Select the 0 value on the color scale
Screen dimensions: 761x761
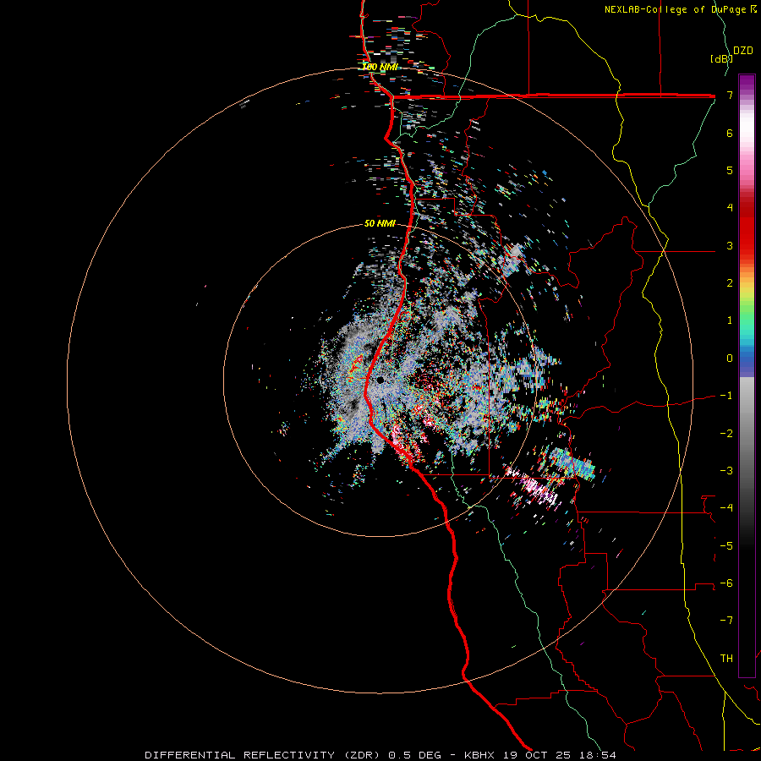(x=730, y=359)
